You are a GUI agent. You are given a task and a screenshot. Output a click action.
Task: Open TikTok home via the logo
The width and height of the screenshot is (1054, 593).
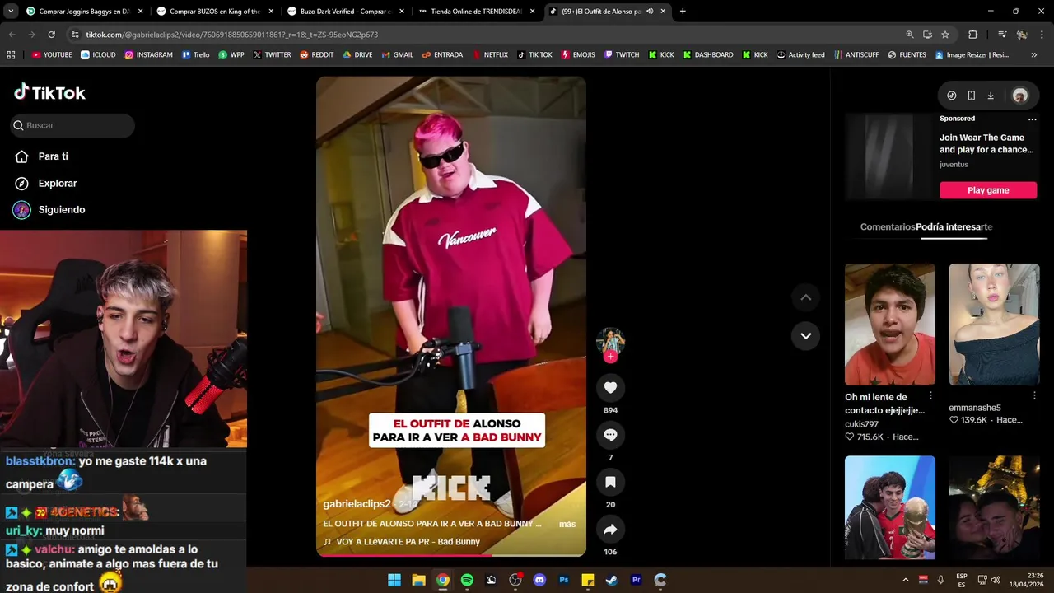[x=49, y=92]
